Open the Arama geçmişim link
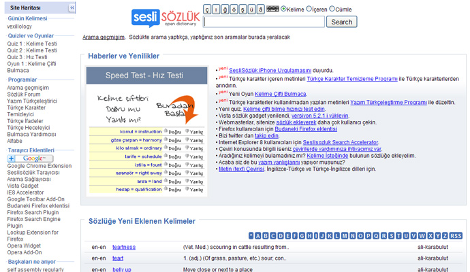Screen dimensions: 470x272 click(104, 37)
